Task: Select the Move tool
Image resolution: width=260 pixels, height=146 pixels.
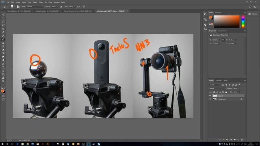Action: point(3,15)
